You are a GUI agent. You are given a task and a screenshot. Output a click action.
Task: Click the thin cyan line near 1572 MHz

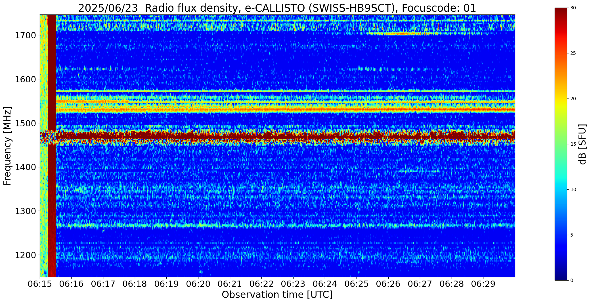(x=285, y=91)
